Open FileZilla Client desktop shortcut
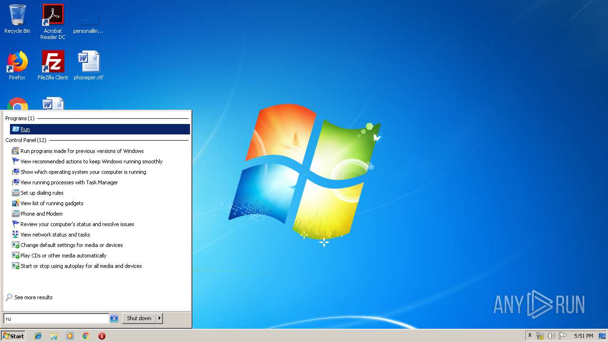608x342 pixels. (53, 66)
